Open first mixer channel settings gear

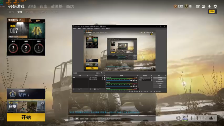[136, 81]
